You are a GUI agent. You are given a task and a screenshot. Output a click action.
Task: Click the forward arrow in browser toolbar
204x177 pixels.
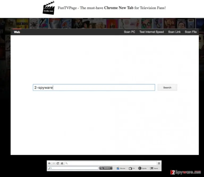coord(54,163)
